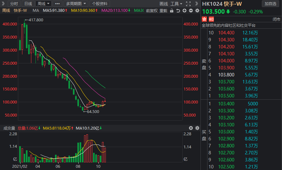Open the 个股资料 stock info tab

tap(100, 4)
